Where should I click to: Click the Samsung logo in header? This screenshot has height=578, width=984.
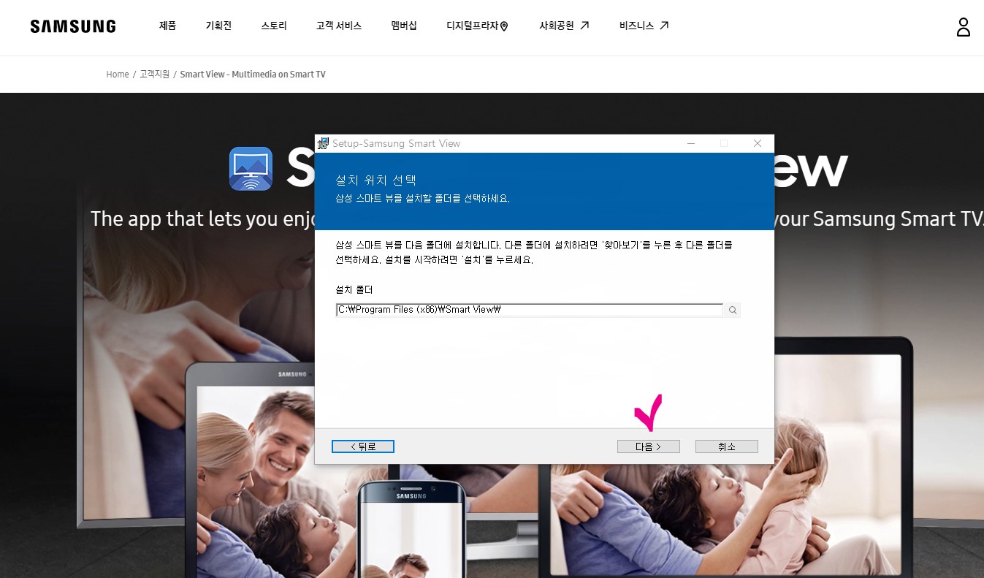point(73,26)
